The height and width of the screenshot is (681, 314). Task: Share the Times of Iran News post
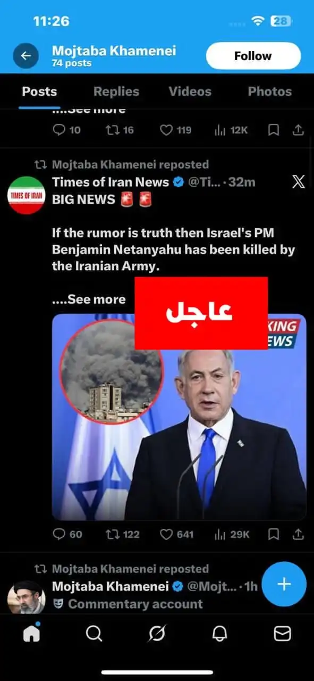(x=299, y=534)
